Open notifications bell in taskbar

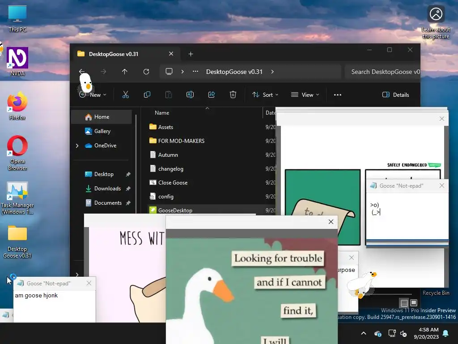coord(446,333)
